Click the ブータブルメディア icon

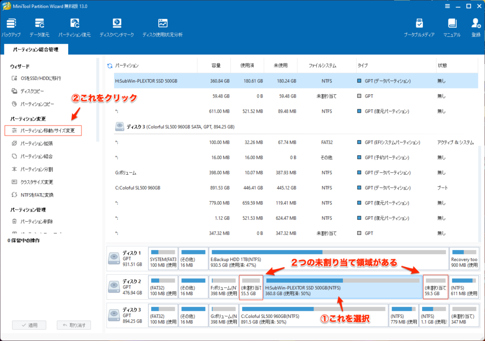pyautogui.click(x=419, y=24)
